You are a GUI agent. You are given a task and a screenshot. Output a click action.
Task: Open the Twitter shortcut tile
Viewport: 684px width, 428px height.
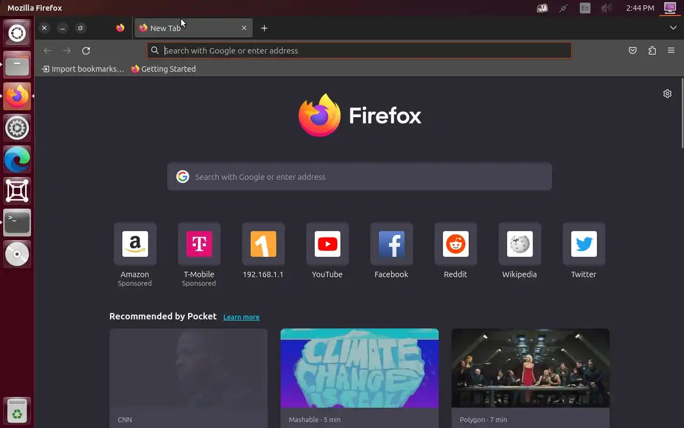coord(584,251)
